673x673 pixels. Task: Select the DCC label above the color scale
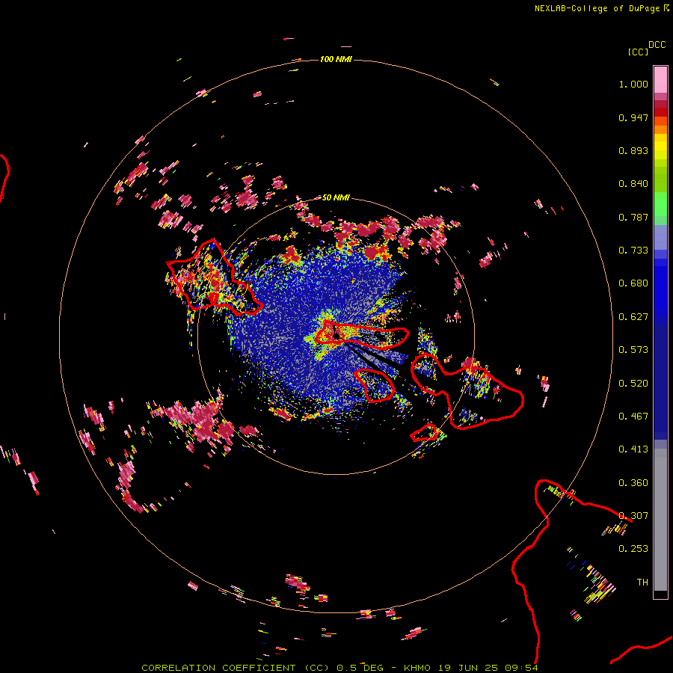pyautogui.click(x=657, y=45)
